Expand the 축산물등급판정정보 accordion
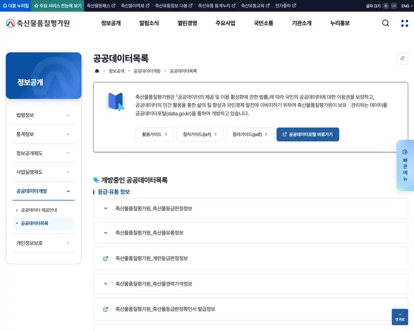This screenshot has height=331, width=414. 105,208
